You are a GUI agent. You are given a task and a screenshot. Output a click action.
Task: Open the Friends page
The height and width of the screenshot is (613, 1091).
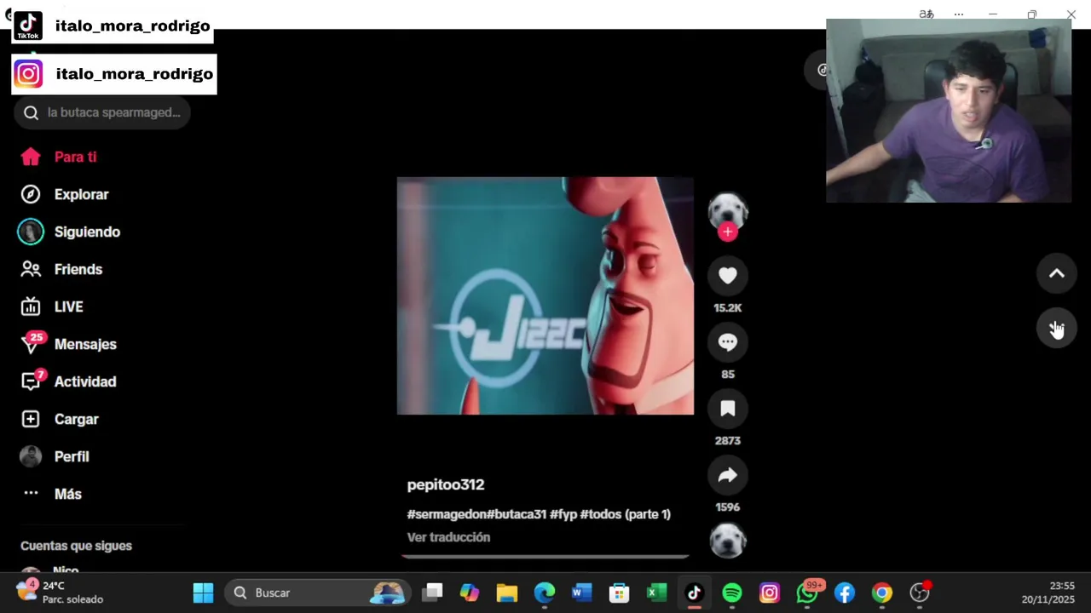[x=61, y=269]
